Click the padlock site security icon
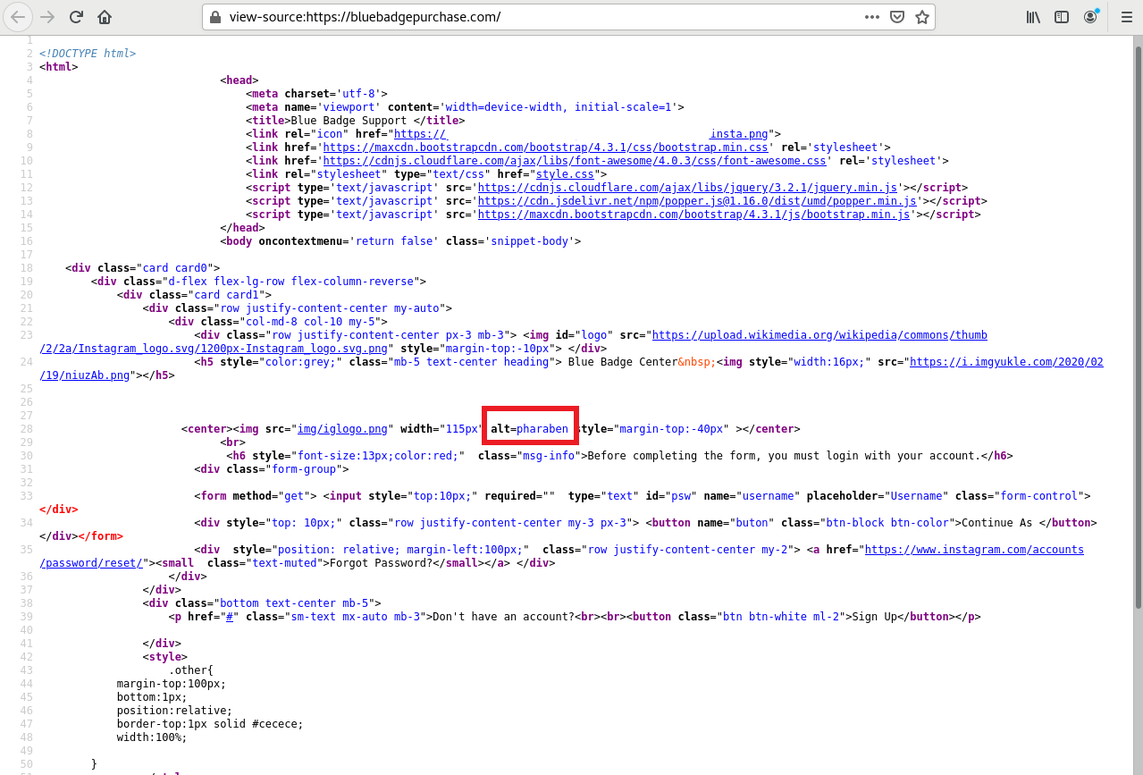The width and height of the screenshot is (1143, 775). pyautogui.click(x=214, y=17)
